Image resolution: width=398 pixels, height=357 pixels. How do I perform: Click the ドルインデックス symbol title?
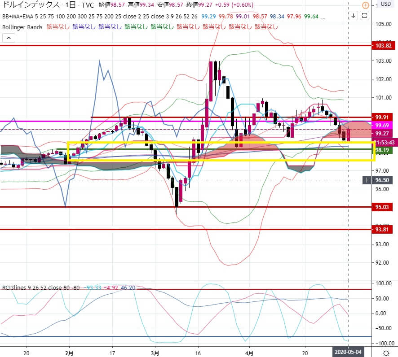click(x=31, y=4)
